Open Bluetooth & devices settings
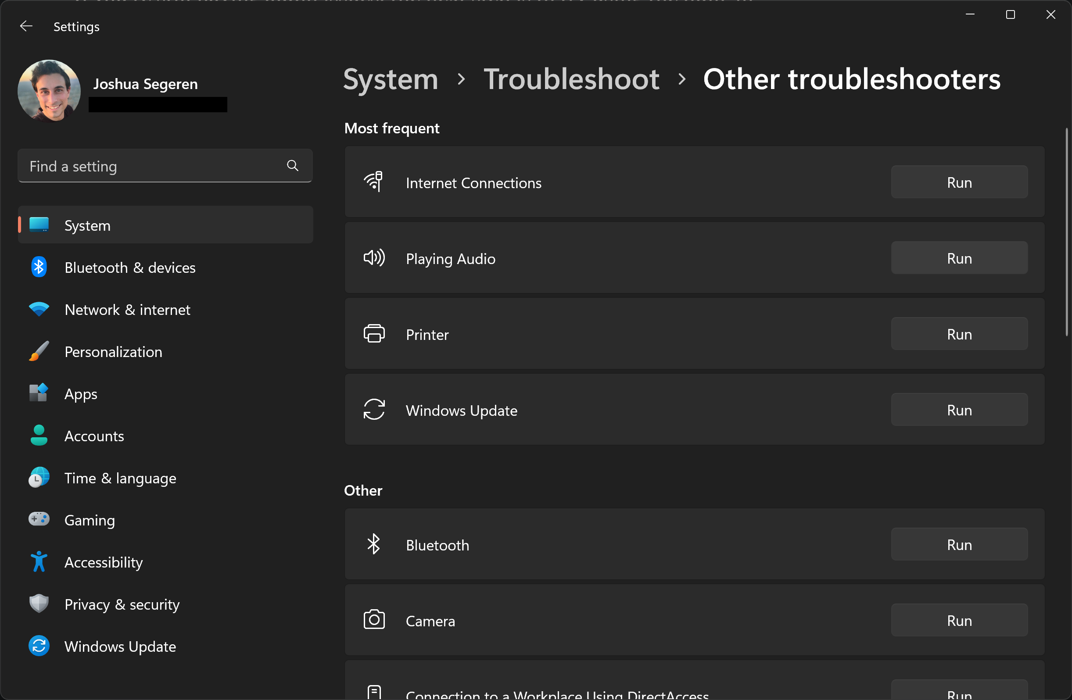This screenshot has width=1072, height=700. 165,267
